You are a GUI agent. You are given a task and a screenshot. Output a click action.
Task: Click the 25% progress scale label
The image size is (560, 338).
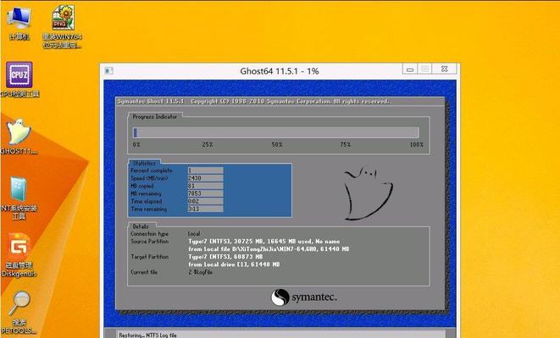click(208, 144)
